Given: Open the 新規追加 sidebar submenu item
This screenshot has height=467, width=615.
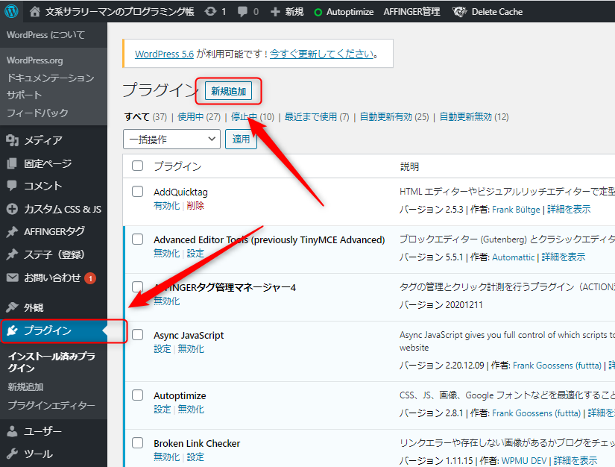Looking at the screenshot, I should coord(25,387).
